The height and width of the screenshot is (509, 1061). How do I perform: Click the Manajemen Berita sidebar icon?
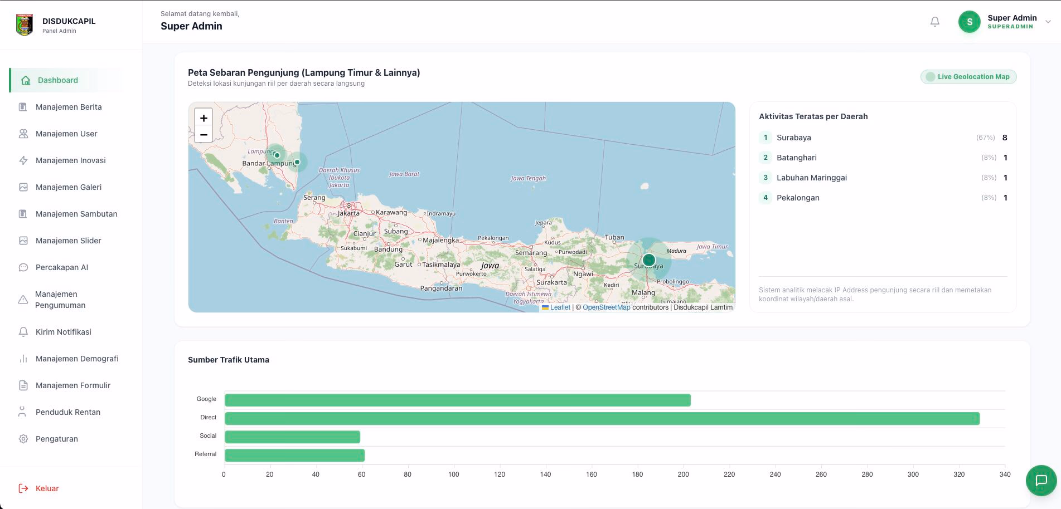click(23, 107)
